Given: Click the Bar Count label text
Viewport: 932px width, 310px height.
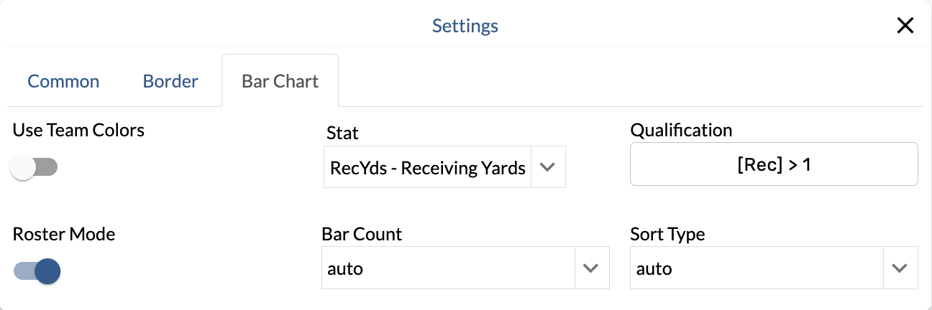Looking at the screenshot, I should tap(362, 234).
